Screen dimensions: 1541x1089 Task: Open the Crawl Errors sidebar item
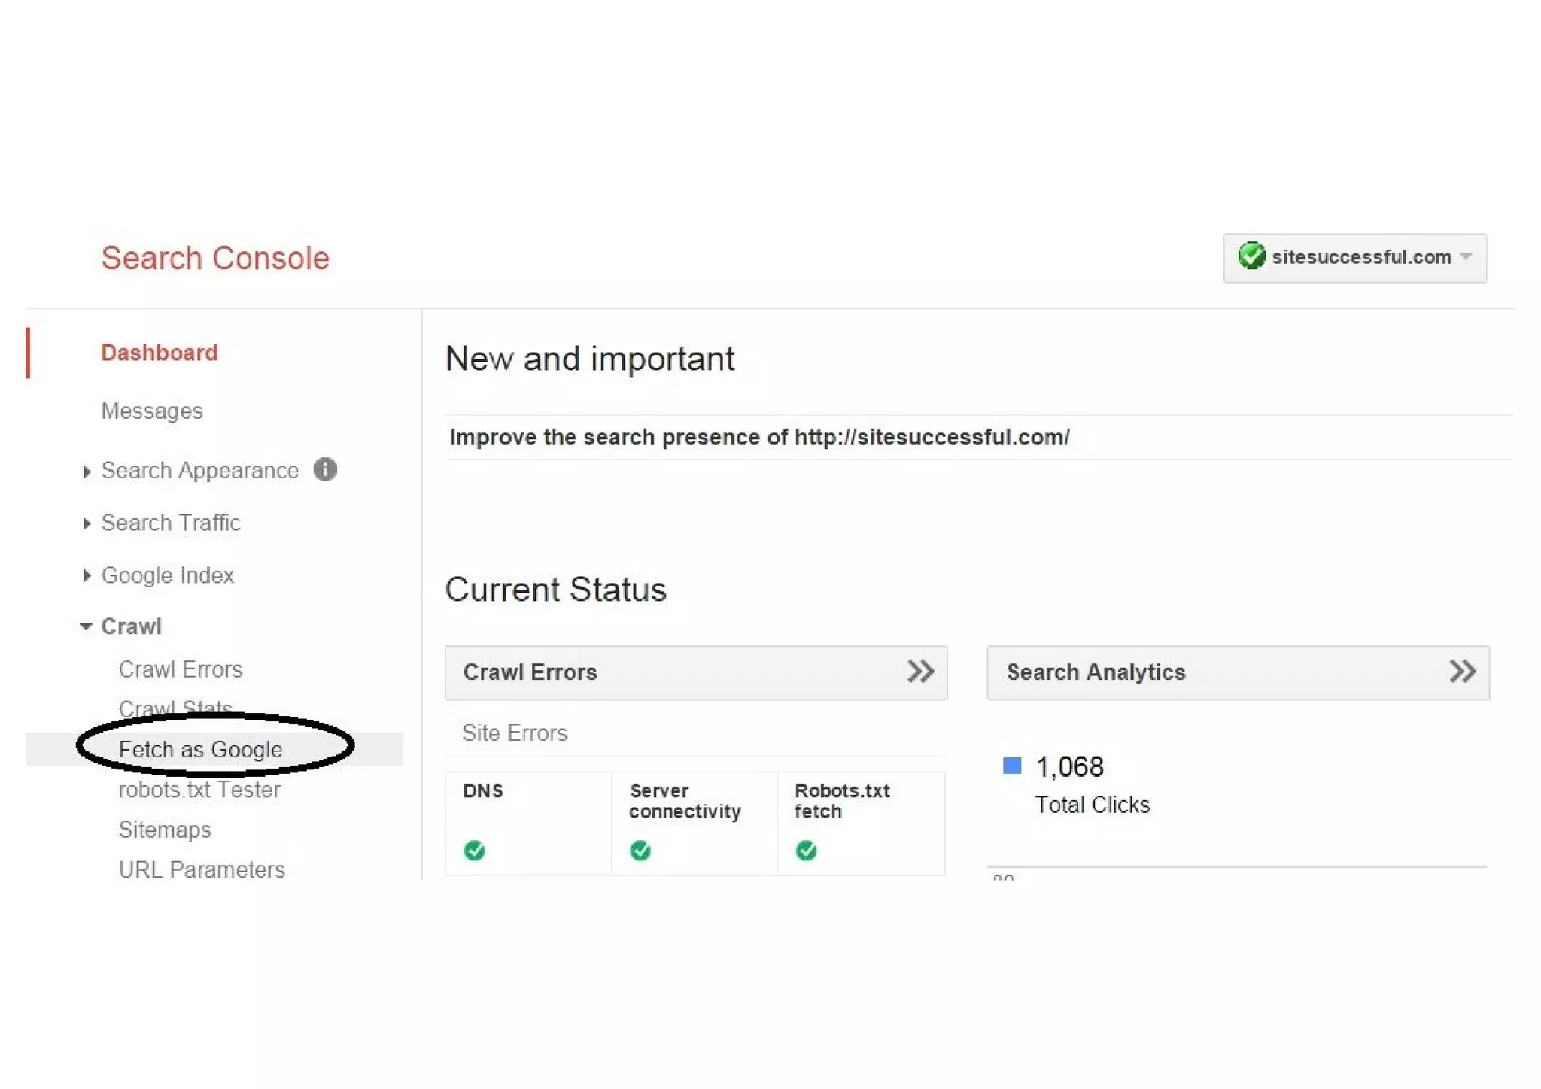181,669
